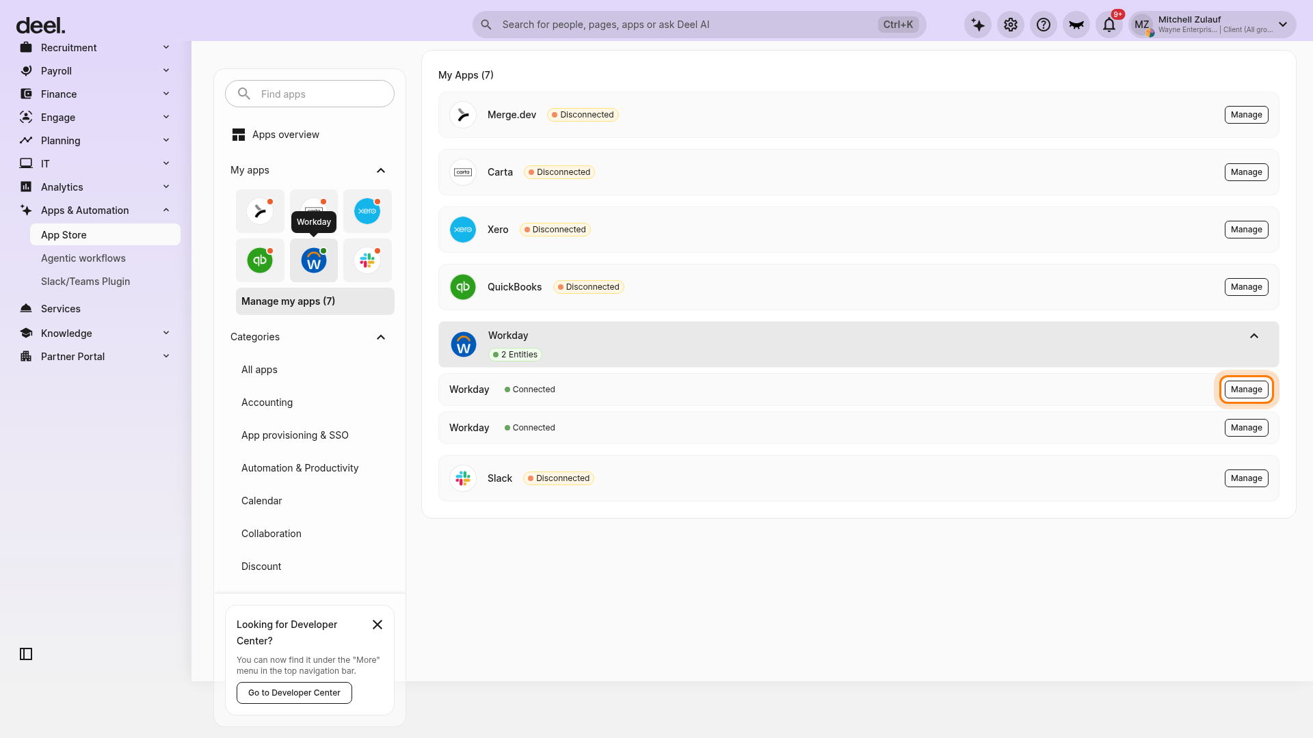
Task: Close the Developer Center notice
Action: pos(377,625)
